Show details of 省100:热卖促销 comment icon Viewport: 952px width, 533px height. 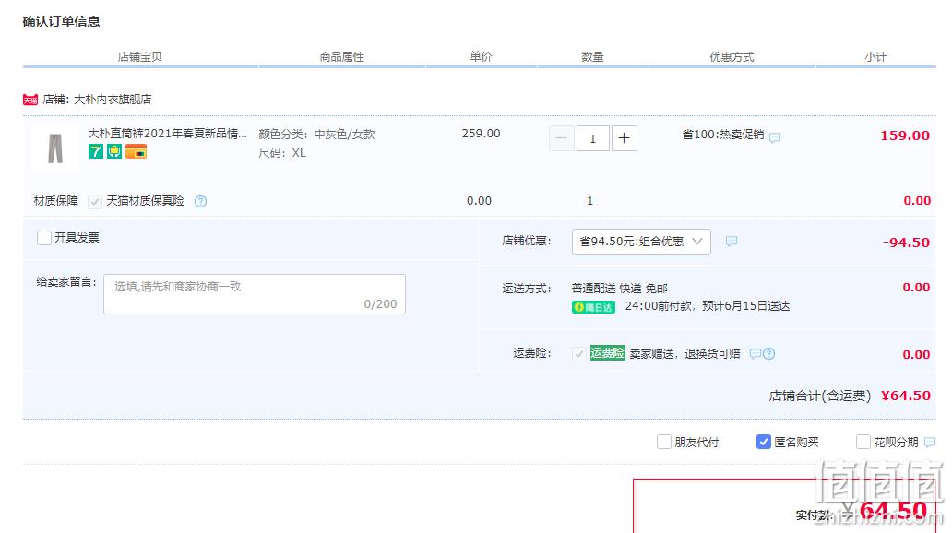[x=775, y=137]
